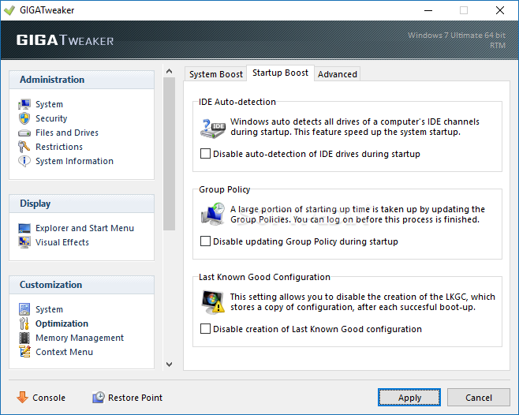The width and height of the screenshot is (519, 415).
Task: Click the Administration System monitor icon
Action: click(x=24, y=104)
